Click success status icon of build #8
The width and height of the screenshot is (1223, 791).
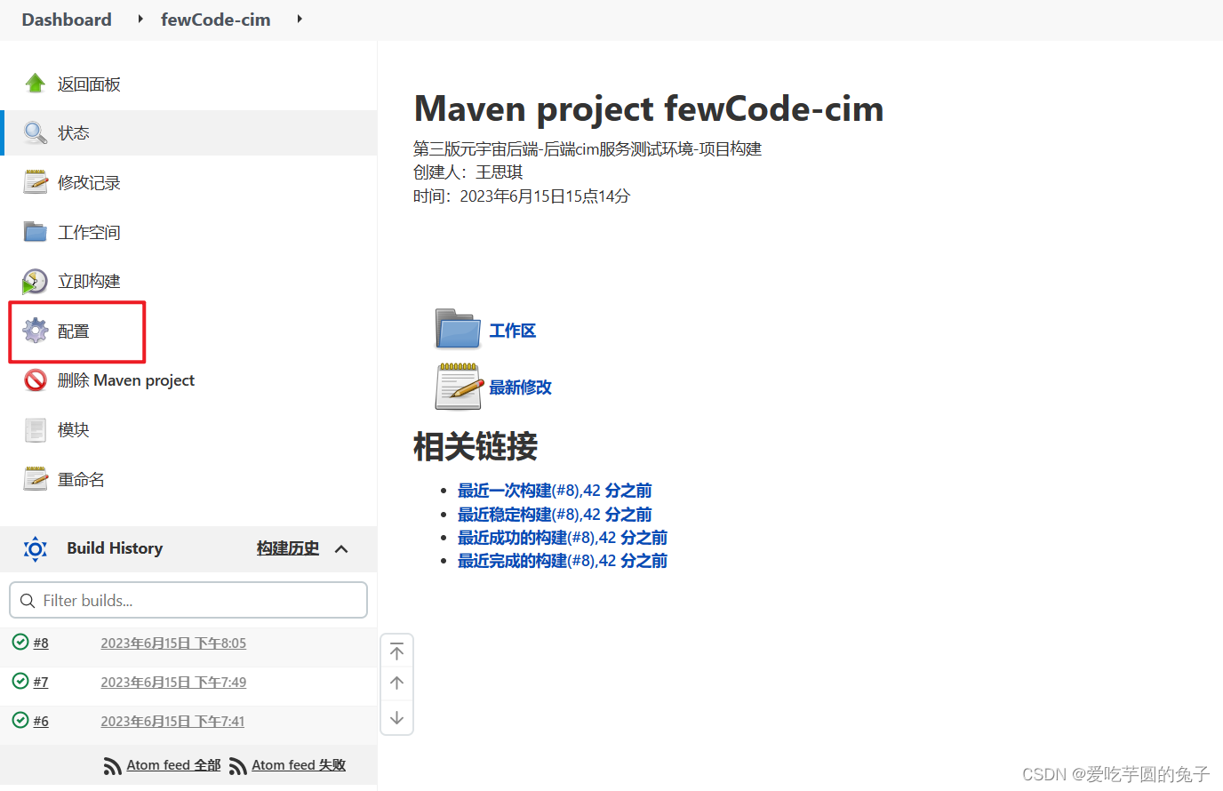click(x=20, y=642)
